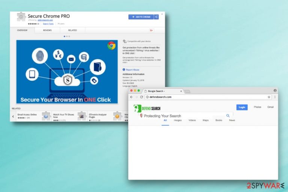Open the Related tab
Image resolution: width=288 pixels, height=192 pixels.
click(72, 30)
